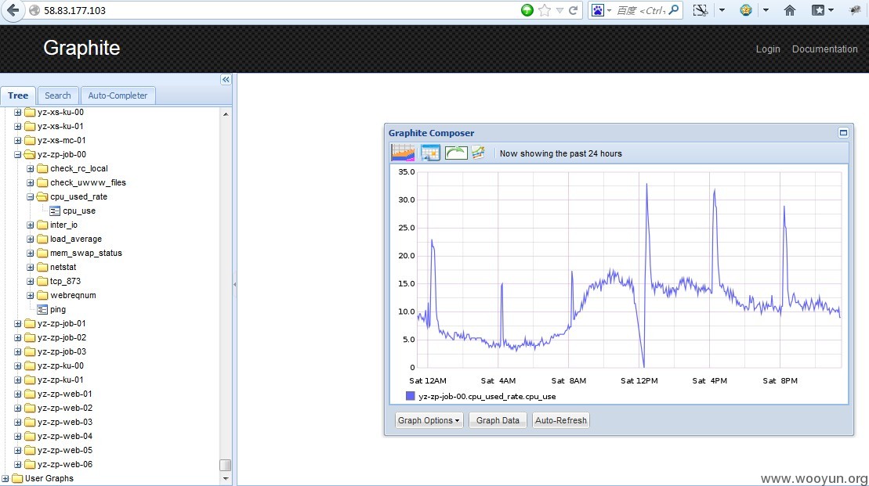Viewport: 869px width, 486px height.
Task: Select the yz-xs-mc-01 tree item
Action: click(x=62, y=140)
